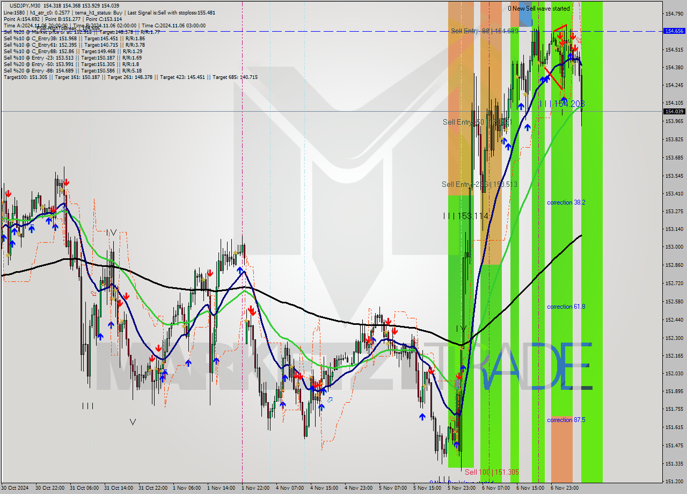Click the 'Sell %10 @ C_Entry38: 151.968' line

click(x=74, y=38)
